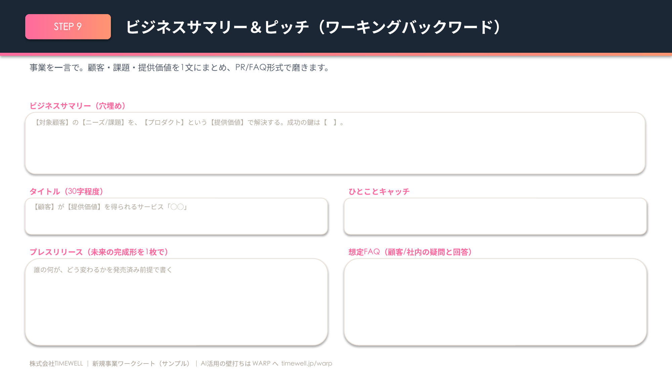
Task: Select the slide heading ビジネスサマリー＆ピッチ
Action: click(217, 27)
